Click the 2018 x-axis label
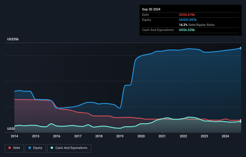 point(99,136)
